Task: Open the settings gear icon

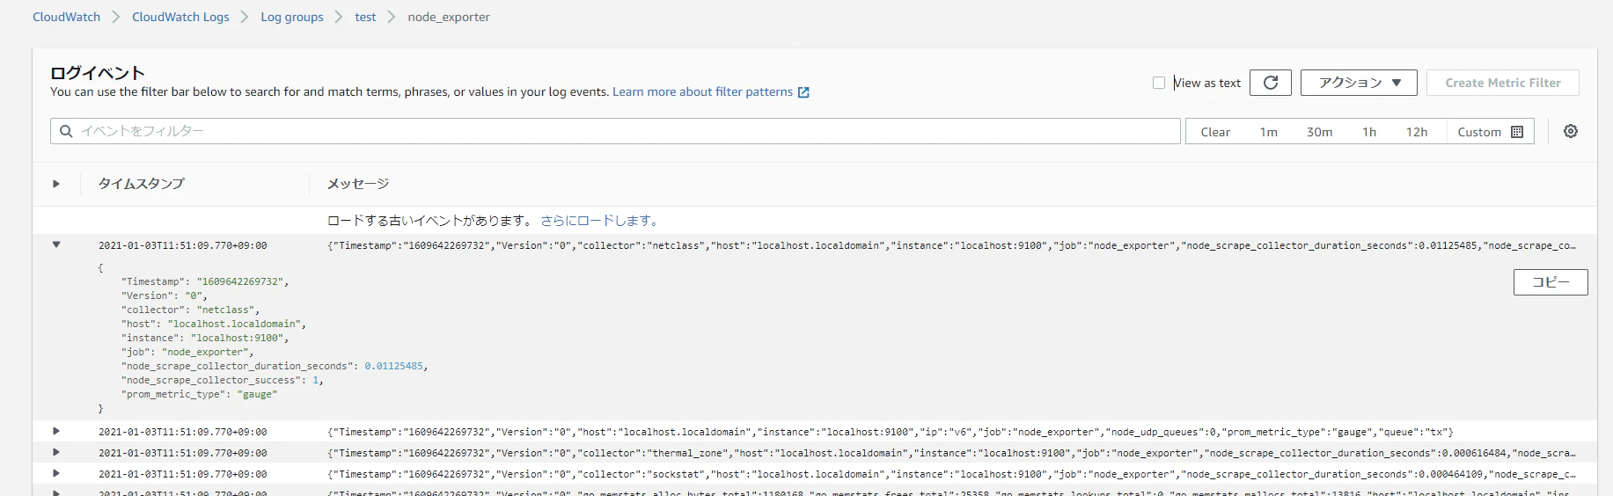Action: 1571,131
